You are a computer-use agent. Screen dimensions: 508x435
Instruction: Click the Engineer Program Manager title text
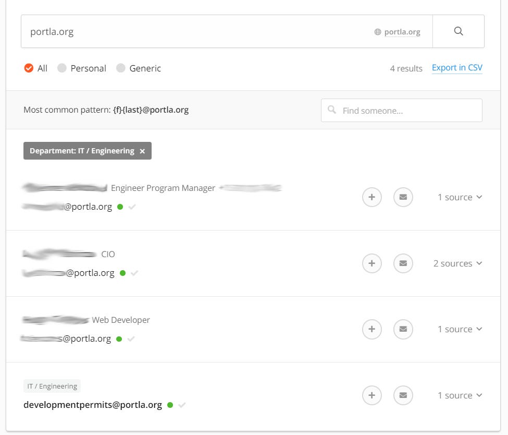coord(163,188)
